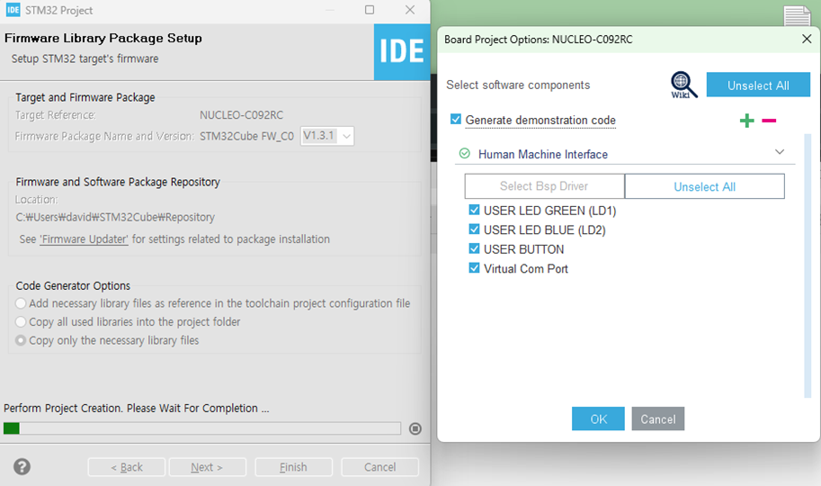This screenshot has height=486, width=821.
Task: Click the NUCLEO-C092RC target reference value
Action: click(x=241, y=115)
